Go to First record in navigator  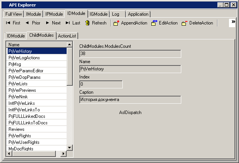pos(13,23)
